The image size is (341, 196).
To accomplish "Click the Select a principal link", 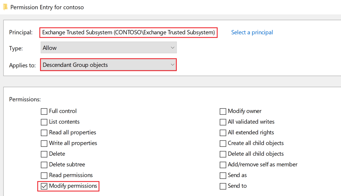I will pyautogui.click(x=252, y=32).
